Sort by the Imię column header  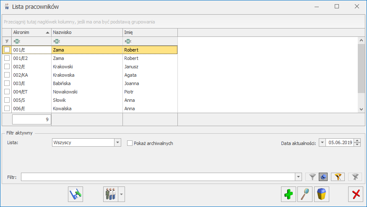coord(150,33)
